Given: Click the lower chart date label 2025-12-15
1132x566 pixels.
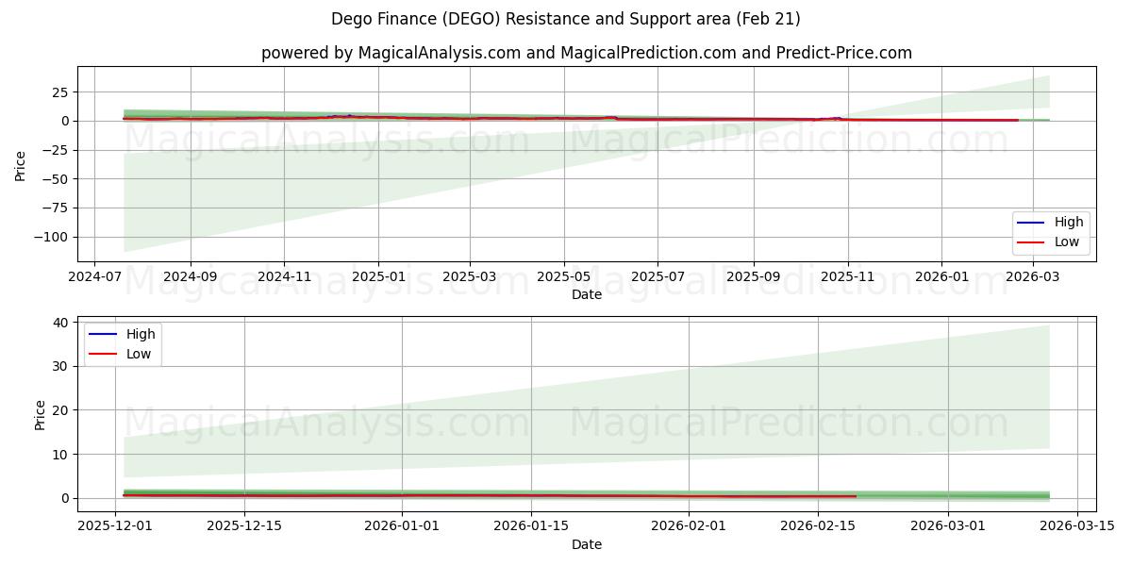Looking at the screenshot, I should click(244, 526).
